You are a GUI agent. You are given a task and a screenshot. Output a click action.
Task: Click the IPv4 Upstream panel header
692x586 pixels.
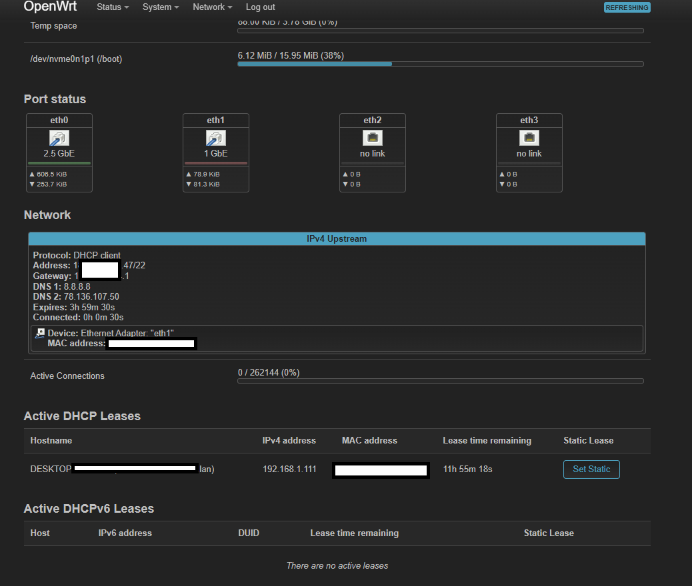(337, 239)
